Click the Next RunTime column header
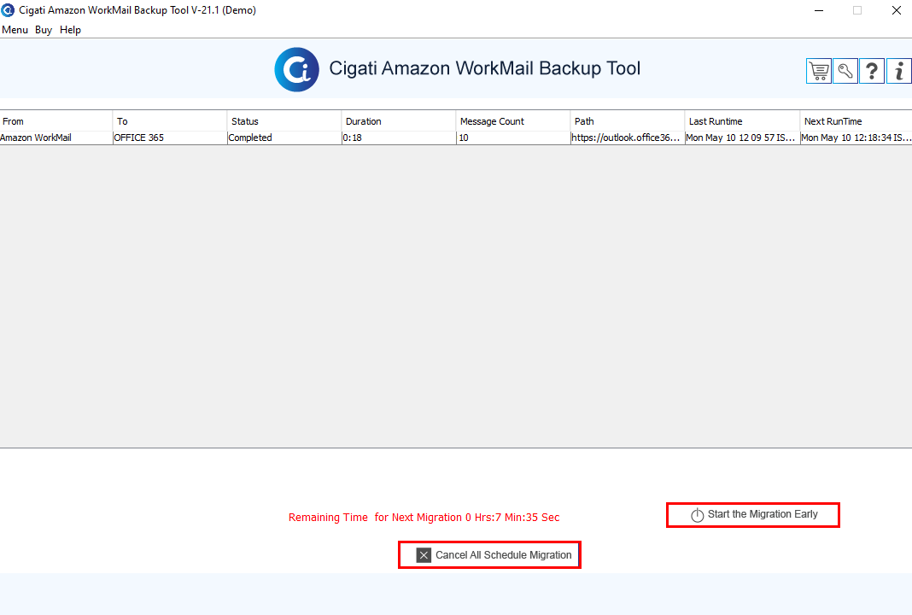Viewport: 912px width, 615px height. [x=856, y=121]
